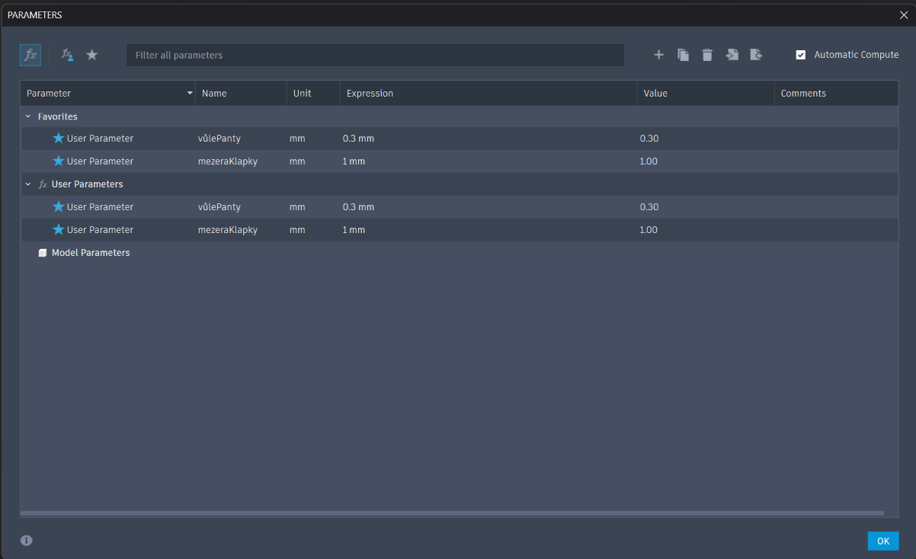Import parameters using the import icon

click(732, 55)
